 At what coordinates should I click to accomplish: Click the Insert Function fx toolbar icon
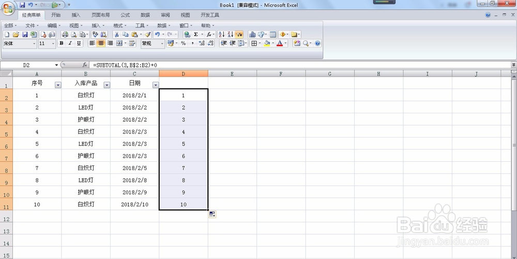(209, 34)
